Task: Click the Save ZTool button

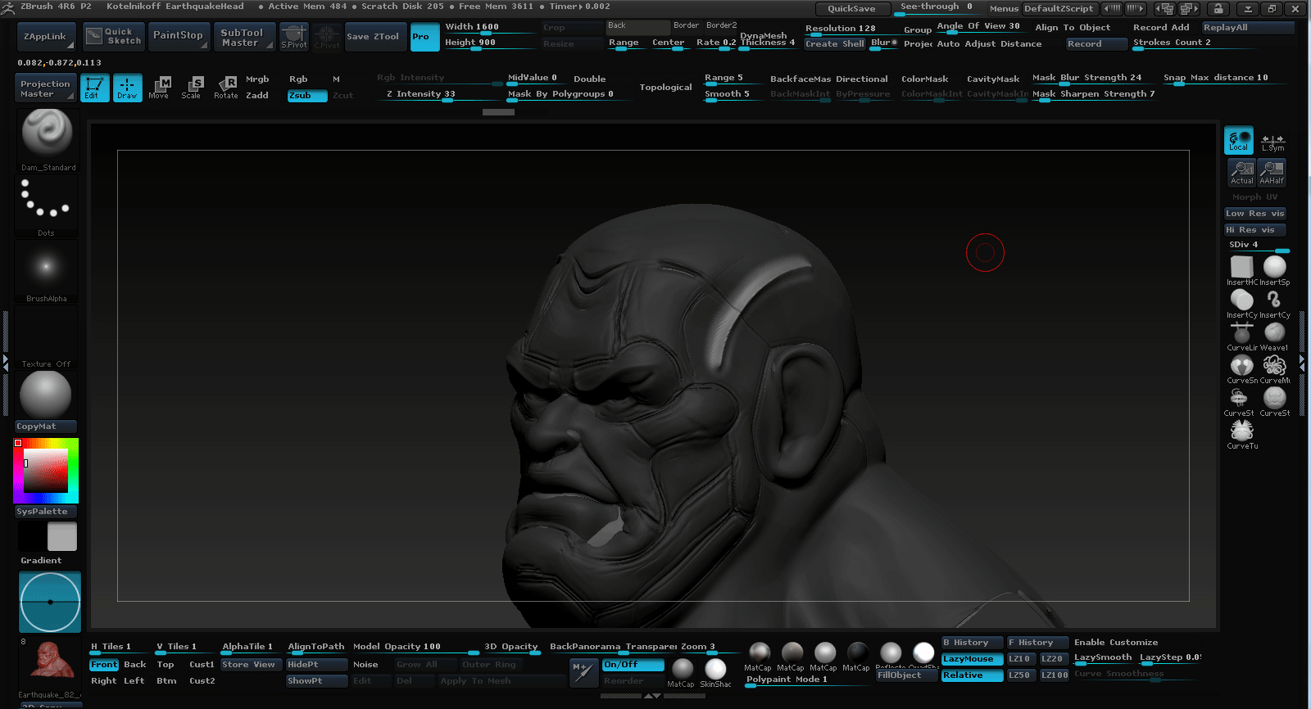Action: click(374, 37)
